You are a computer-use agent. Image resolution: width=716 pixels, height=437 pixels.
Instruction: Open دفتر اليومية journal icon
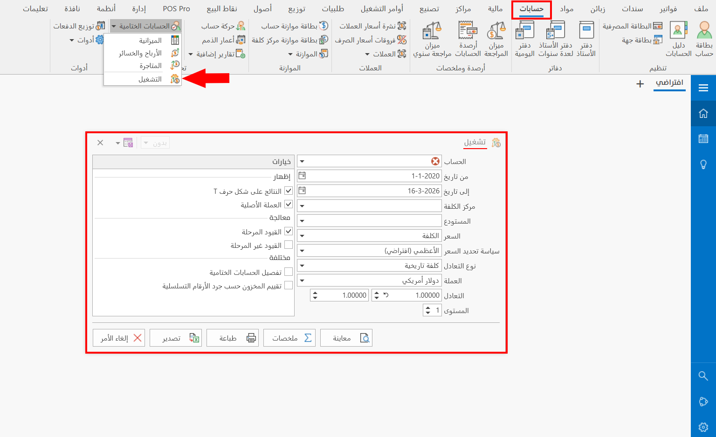pos(524,39)
